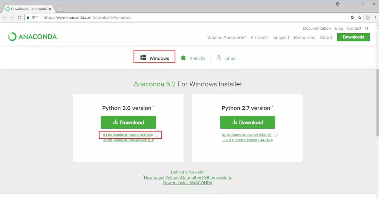Screen dimensions: 379x199
Task: Open the Documentation link
Action: pyautogui.click(x=317, y=28)
